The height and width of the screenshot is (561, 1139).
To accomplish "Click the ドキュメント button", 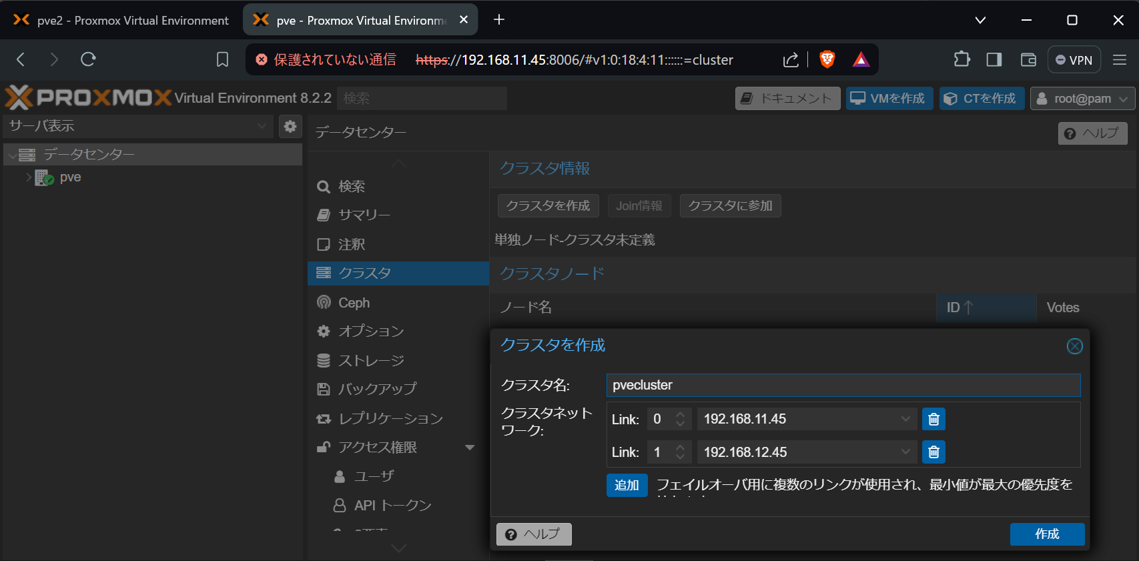I will (x=788, y=99).
